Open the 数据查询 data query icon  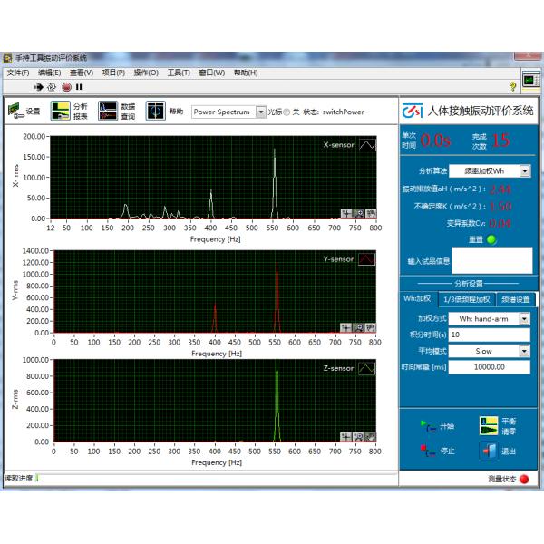[x=108, y=112]
